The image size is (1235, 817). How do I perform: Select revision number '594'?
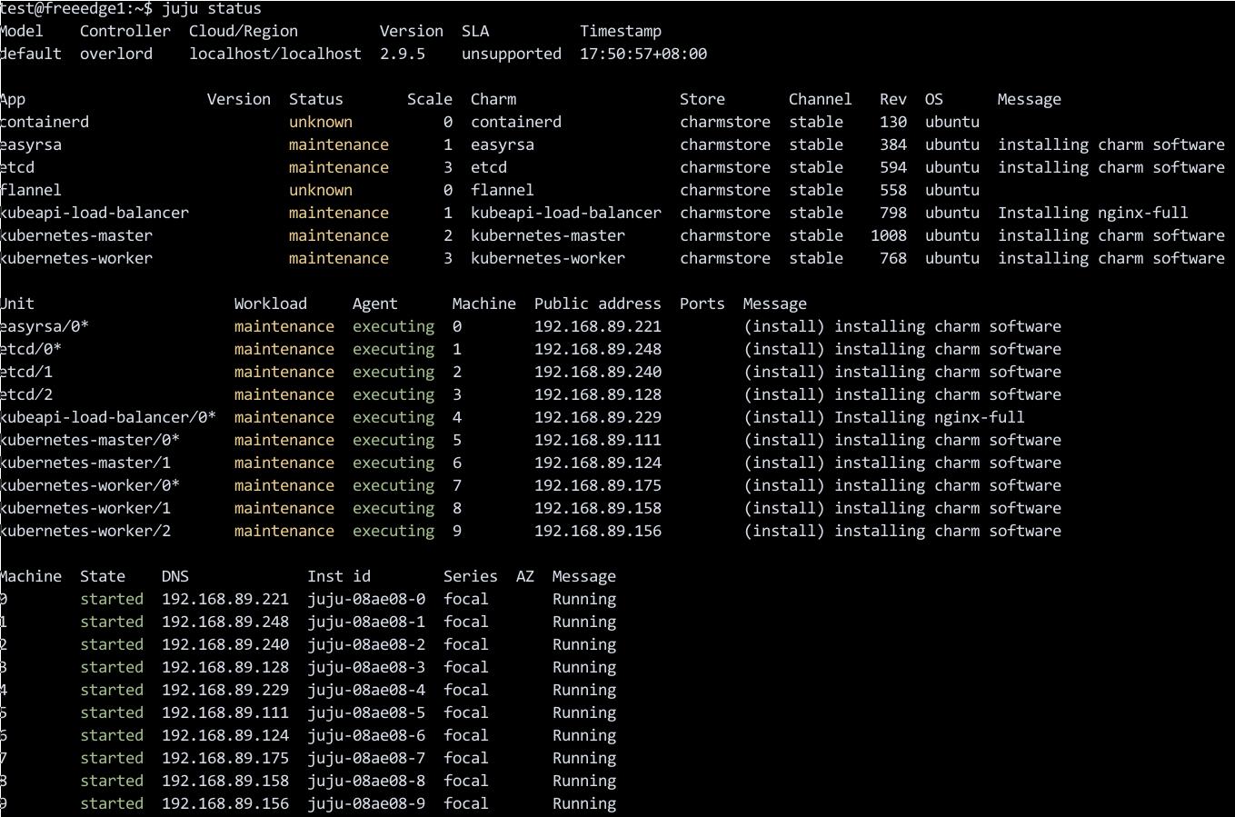click(893, 167)
